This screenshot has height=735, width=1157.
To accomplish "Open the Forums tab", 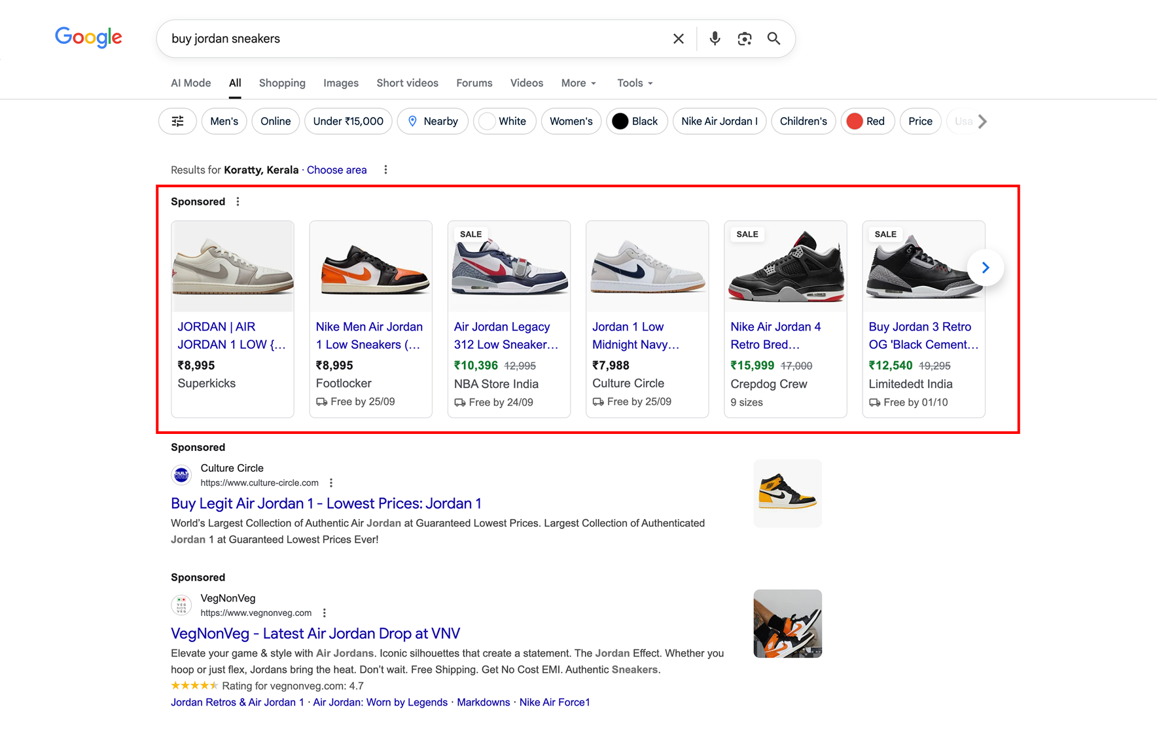I will coord(474,83).
